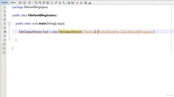Click the closing brace on line 9
The height and width of the screenshot is (97, 174).
16,40
